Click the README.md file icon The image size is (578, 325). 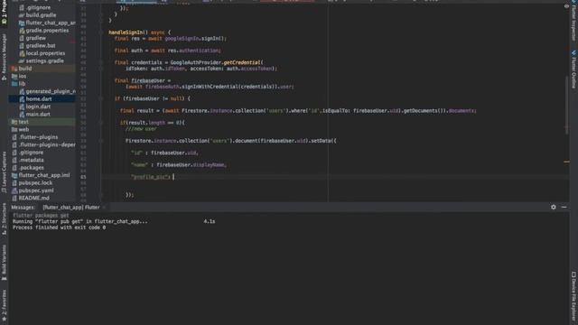(14, 199)
